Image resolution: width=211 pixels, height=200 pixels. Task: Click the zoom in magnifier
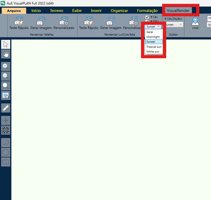click(x=6, y=66)
